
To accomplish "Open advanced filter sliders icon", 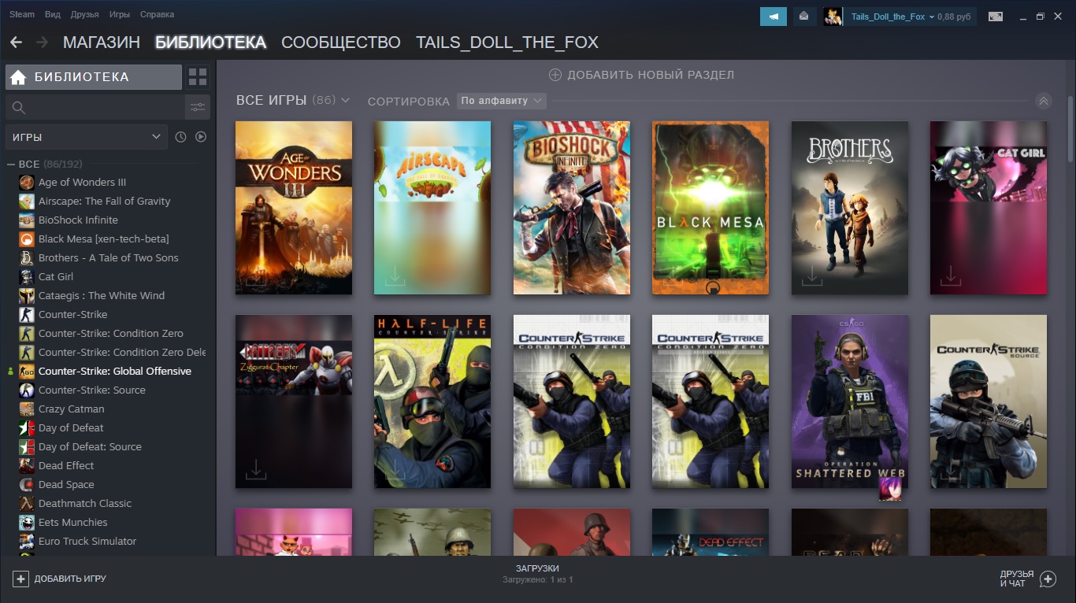I will 198,108.
